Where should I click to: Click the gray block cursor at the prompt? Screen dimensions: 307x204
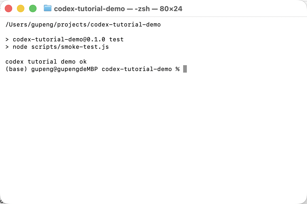coord(185,69)
